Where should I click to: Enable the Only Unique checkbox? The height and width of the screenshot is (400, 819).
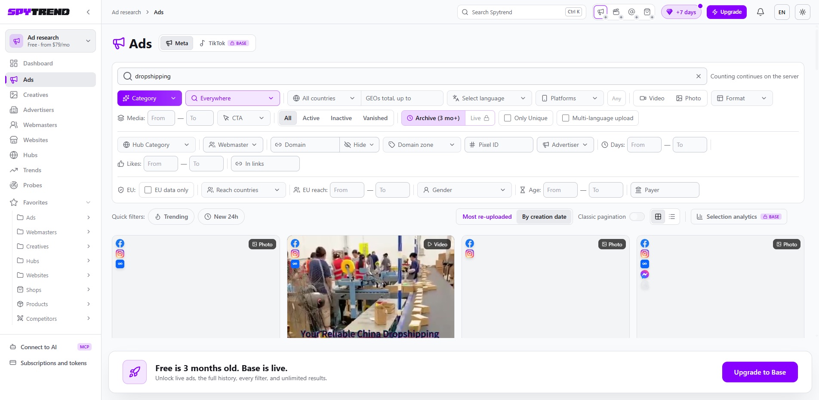tap(508, 118)
